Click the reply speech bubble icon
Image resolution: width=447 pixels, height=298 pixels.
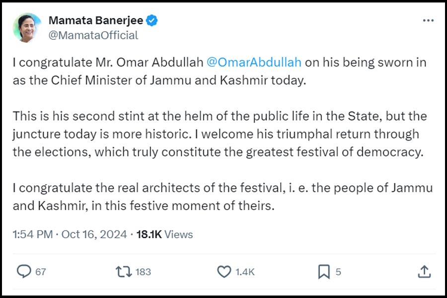tap(24, 271)
